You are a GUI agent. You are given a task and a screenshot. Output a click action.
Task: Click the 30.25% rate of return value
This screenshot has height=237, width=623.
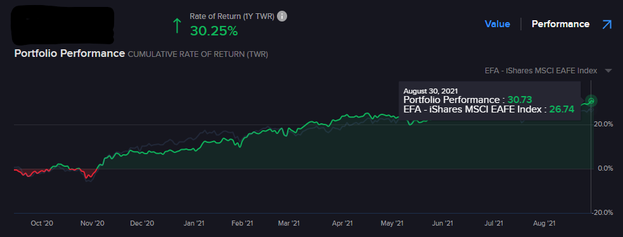[214, 30]
